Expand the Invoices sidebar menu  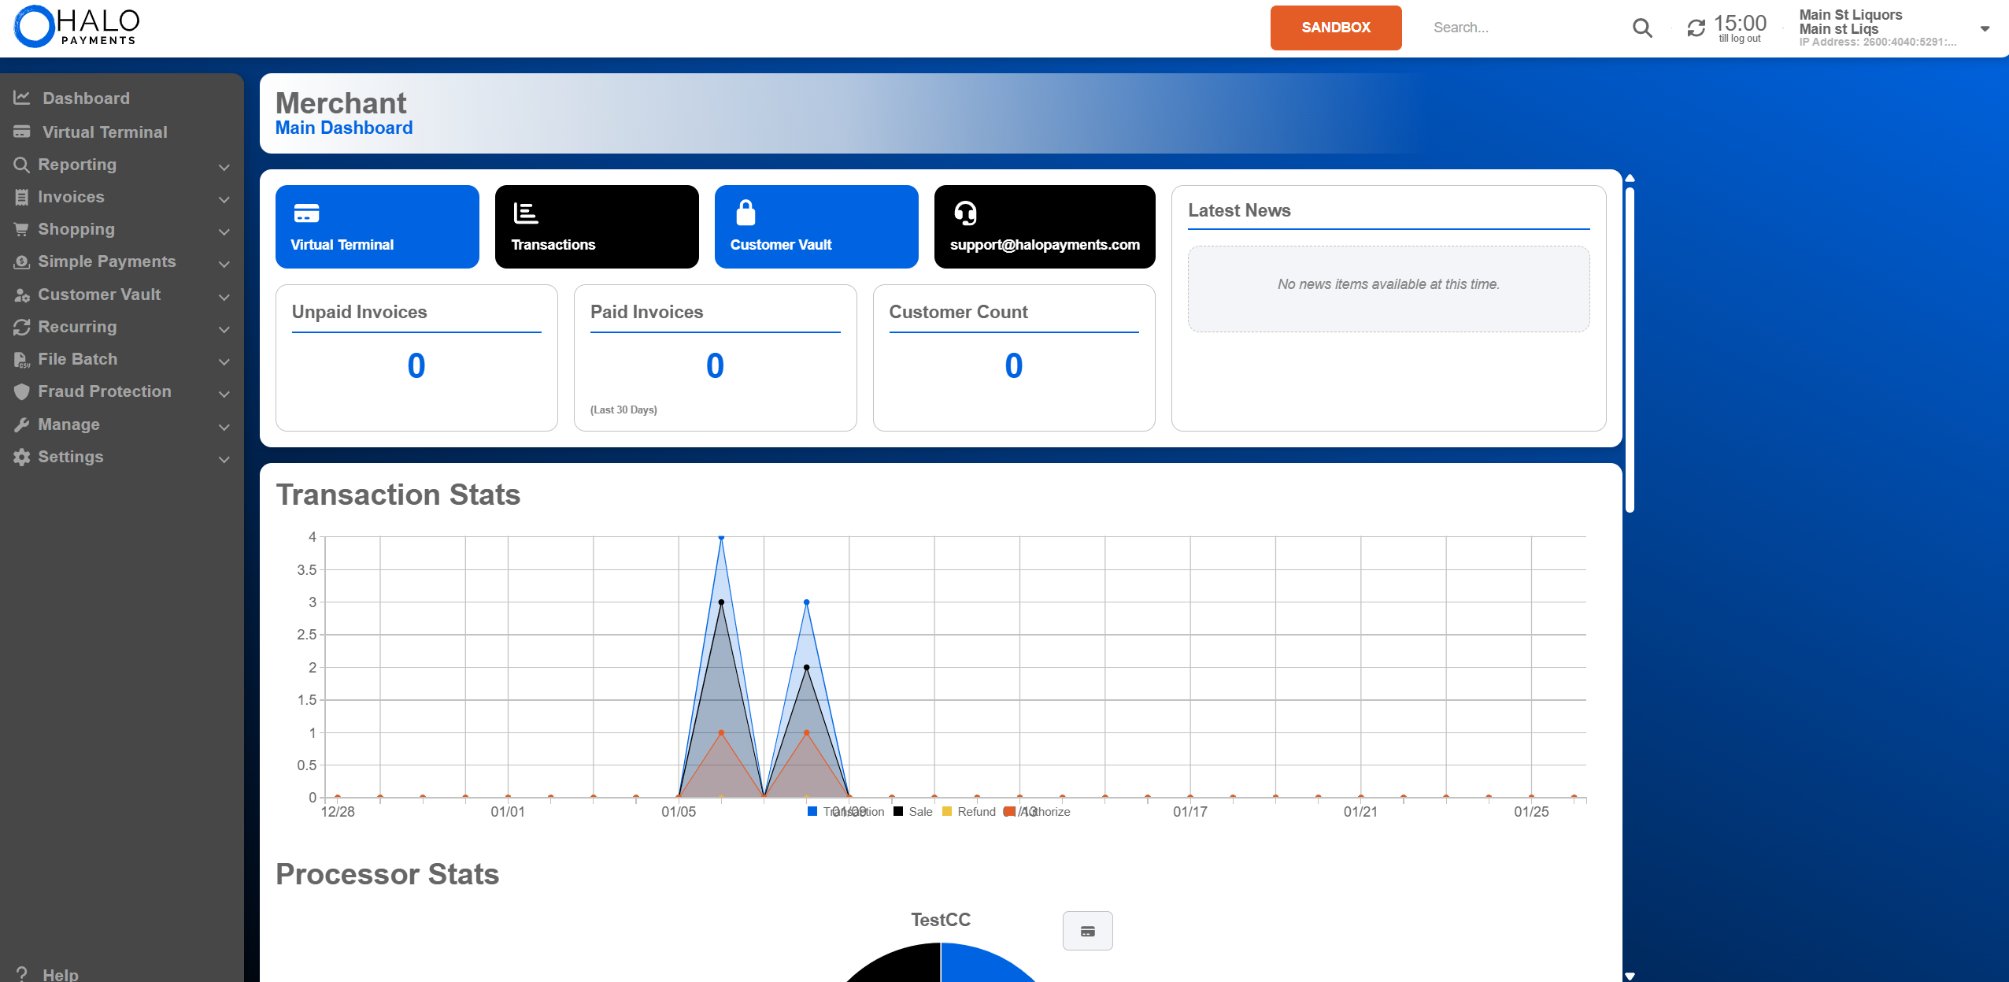224,199
